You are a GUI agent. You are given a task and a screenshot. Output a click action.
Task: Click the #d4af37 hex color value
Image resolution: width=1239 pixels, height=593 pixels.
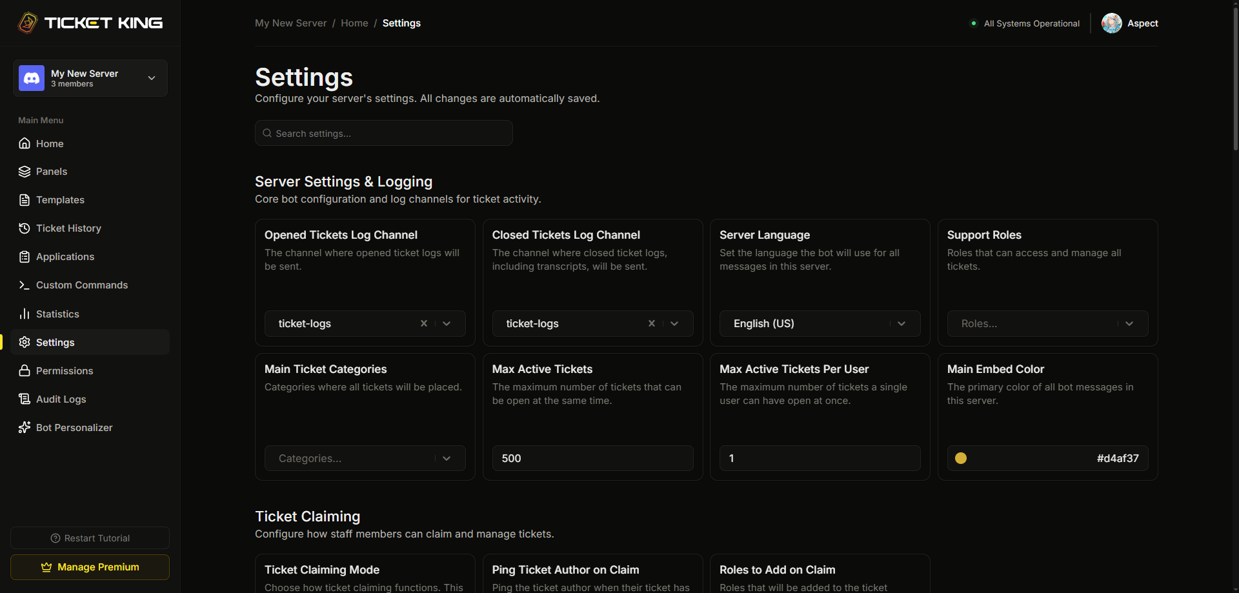[x=1118, y=458]
